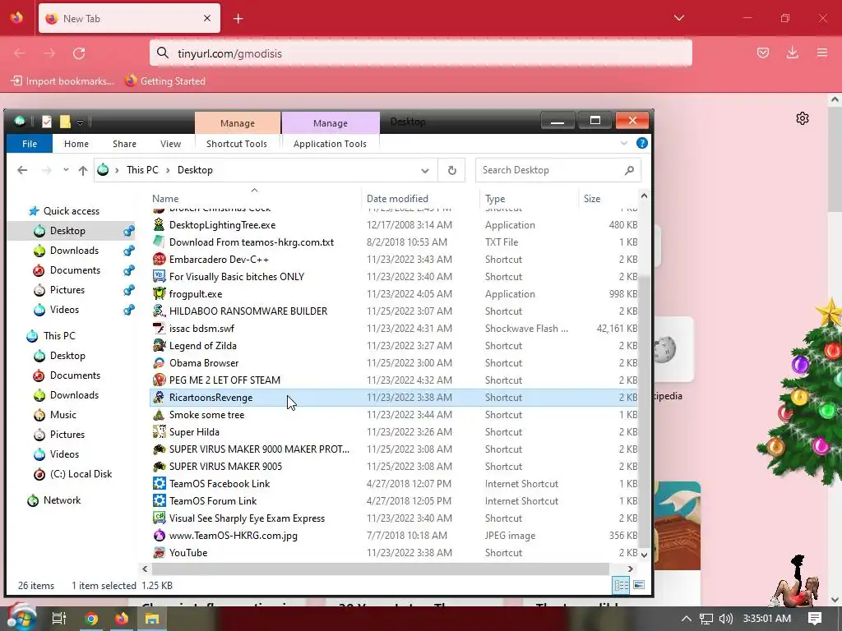Click the Obama Browser icon
Screen dimensions: 842x631
(159, 362)
